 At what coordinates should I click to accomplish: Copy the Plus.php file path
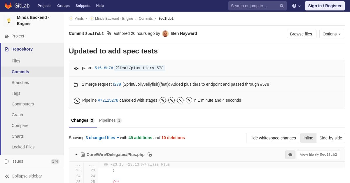150,155
